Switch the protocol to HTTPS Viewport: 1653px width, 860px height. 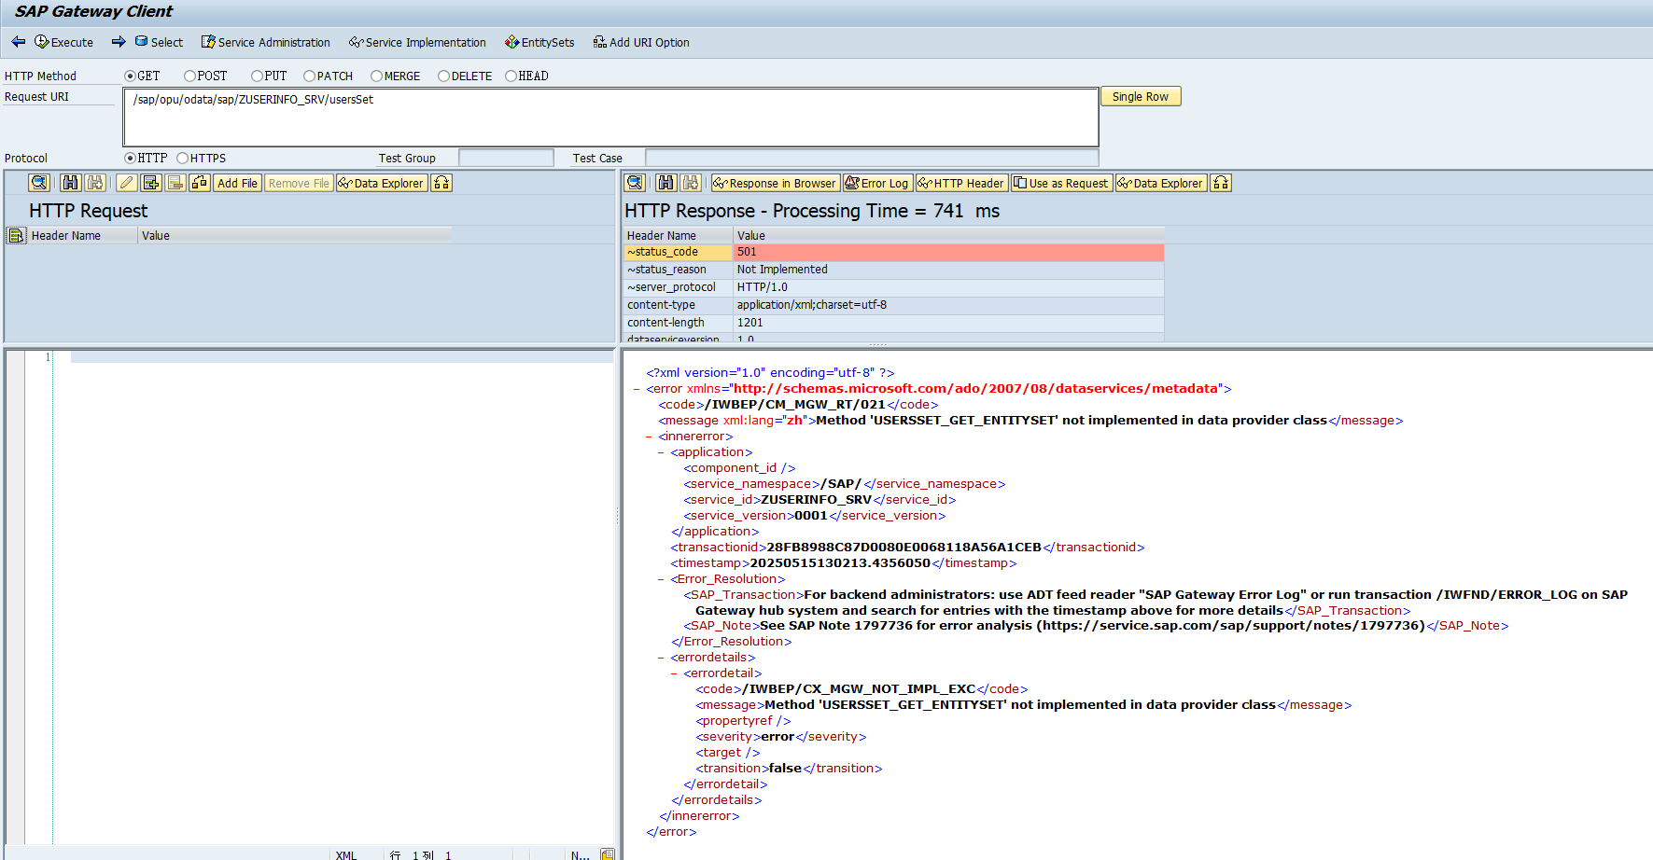coord(181,157)
